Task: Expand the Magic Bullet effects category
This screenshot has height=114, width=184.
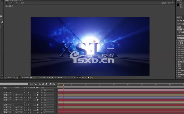Action: 177,47
